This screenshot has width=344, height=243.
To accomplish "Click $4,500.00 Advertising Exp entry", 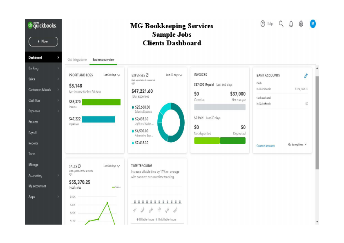I will (x=143, y=133).
